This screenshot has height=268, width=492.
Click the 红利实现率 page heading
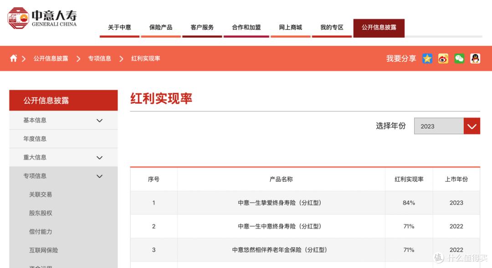click(x=161, y=98)
